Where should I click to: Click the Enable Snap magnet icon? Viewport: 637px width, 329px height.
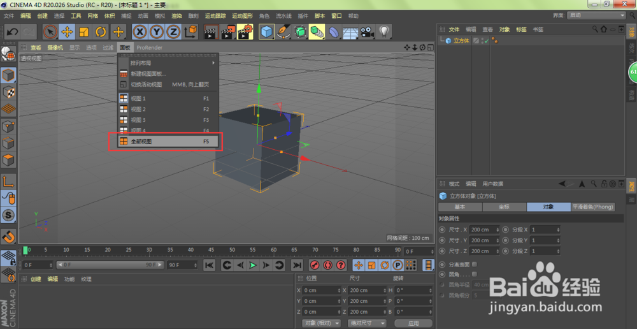[x=8, y=236]
